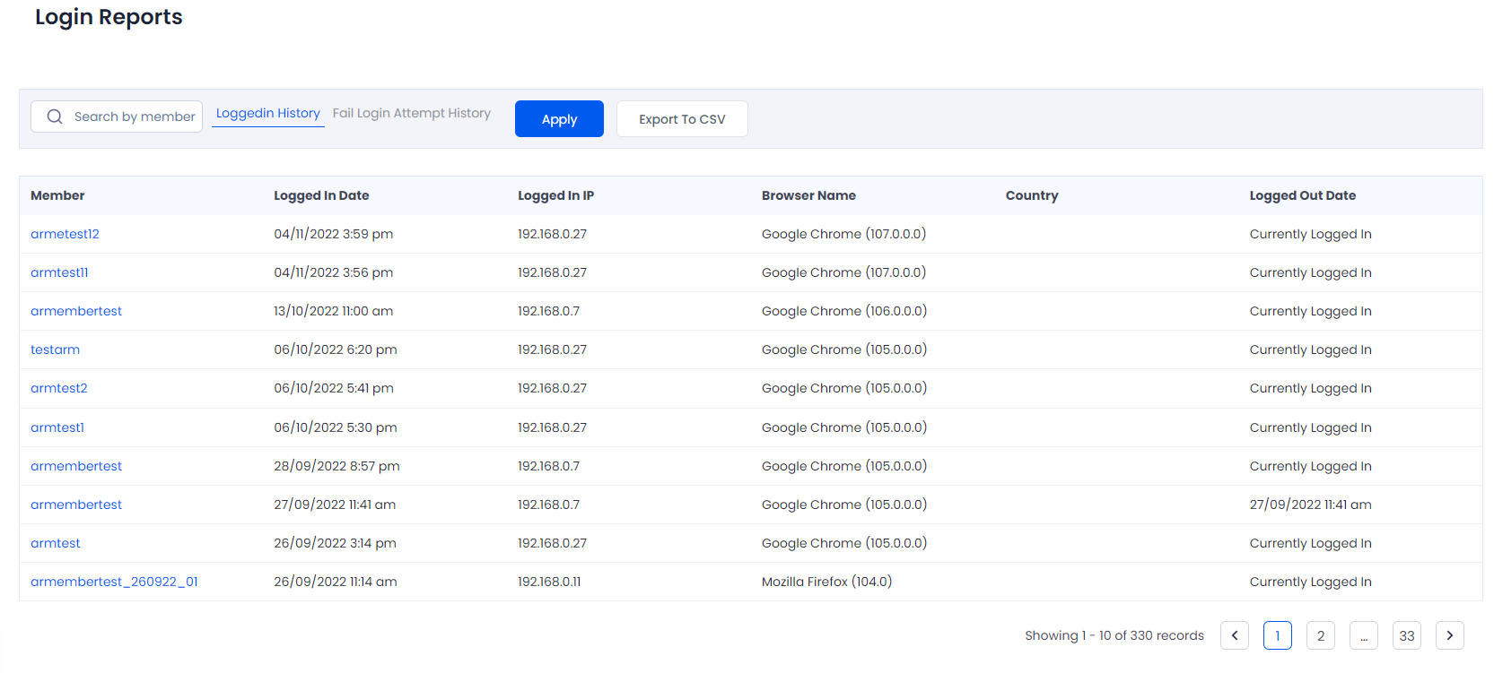Select page 1 in pagination
This screenshot has height=673, width=1494.
[x=1278, y=635]
